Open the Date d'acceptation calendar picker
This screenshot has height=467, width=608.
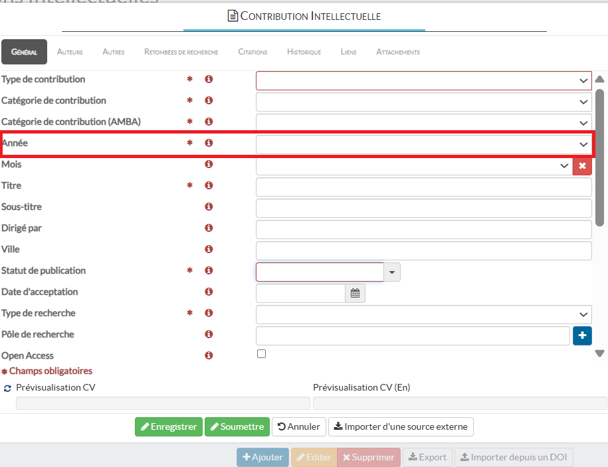[355, 293]
